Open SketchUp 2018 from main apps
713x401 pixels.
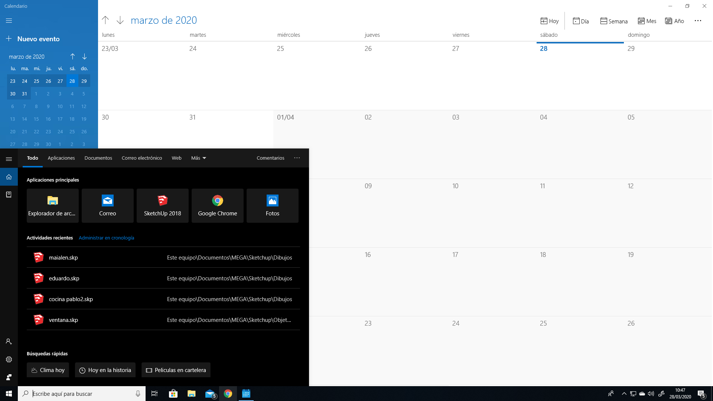point(162,205)
